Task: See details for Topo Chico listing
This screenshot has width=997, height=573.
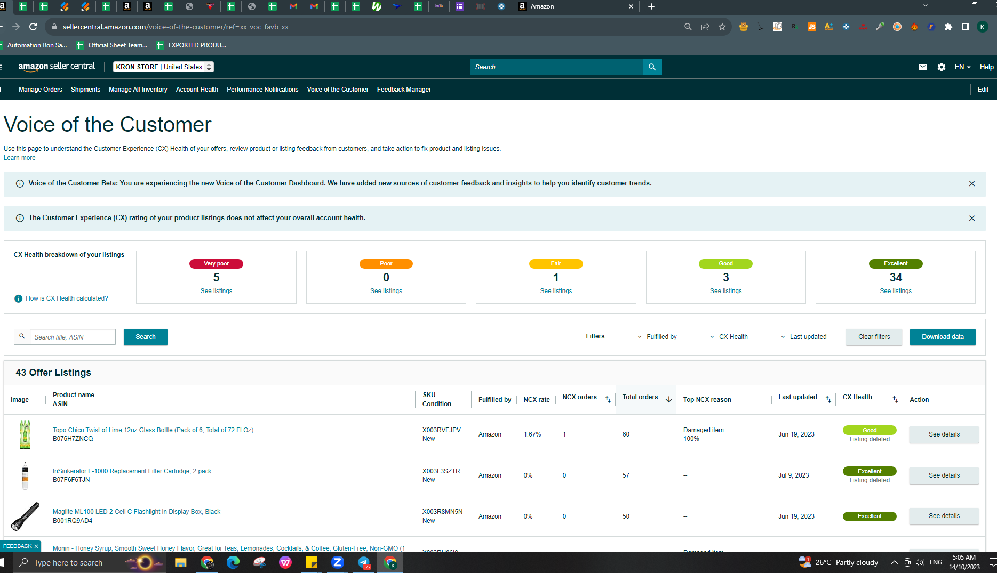Action: pyautogui.click(x=944, y=434)
